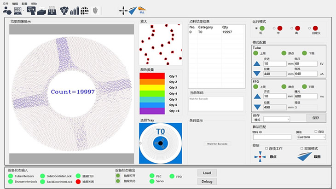336x189 pixels.
Task: Click the fingerprint toolbar icon
Action: (95, 11)
